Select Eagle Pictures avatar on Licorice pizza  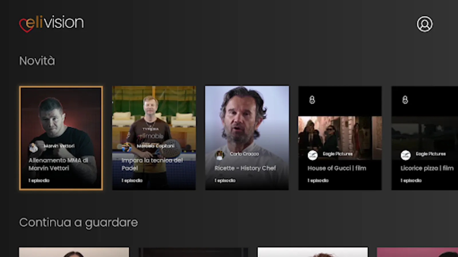coord(406,155)
